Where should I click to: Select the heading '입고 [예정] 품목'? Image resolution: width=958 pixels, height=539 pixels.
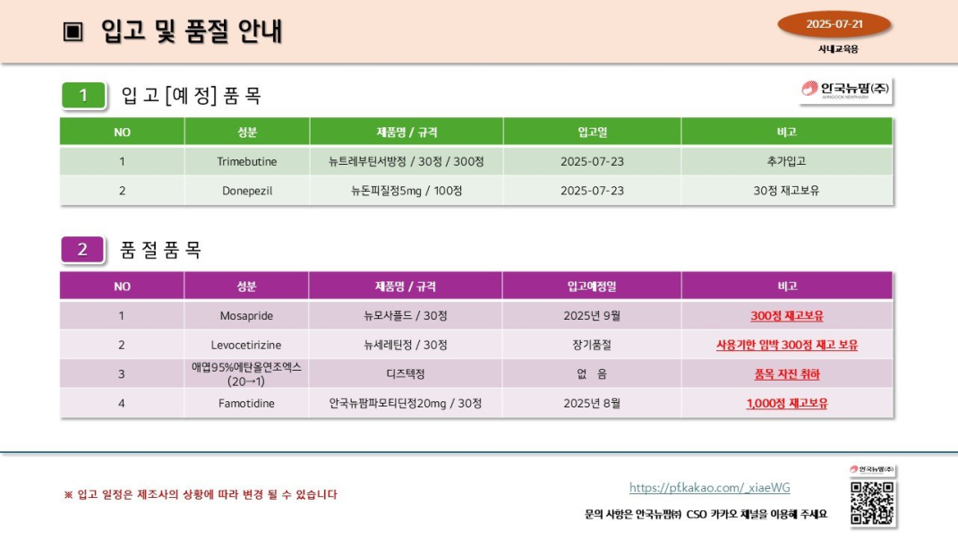192,95
